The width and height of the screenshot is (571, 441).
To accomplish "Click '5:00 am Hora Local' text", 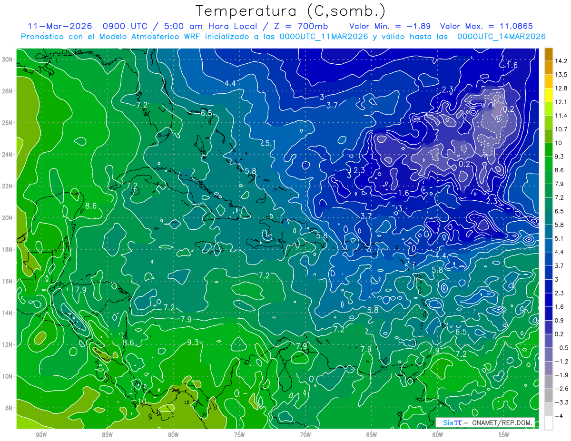I will (x=210, y=26).
